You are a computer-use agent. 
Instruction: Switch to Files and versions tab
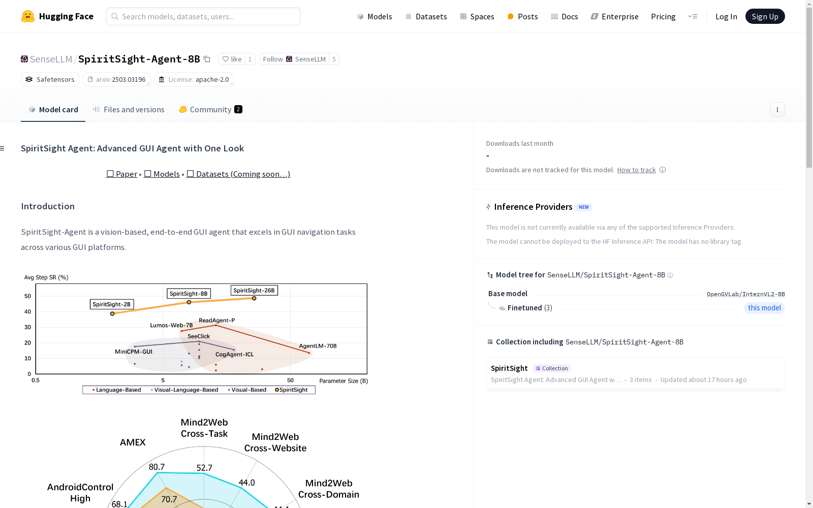pyautogui.click(x=129, y=110)
